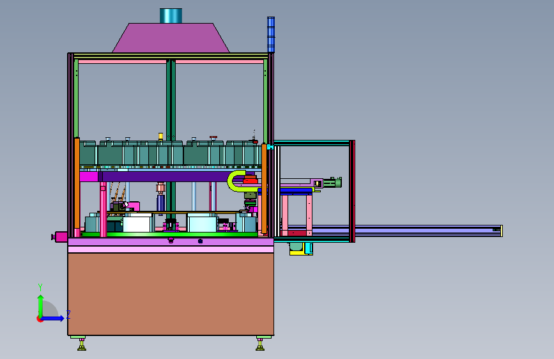Select the teal cylindrical duct on top
Image resolution: width=554 pixels, height=359 pixels.
171,16
